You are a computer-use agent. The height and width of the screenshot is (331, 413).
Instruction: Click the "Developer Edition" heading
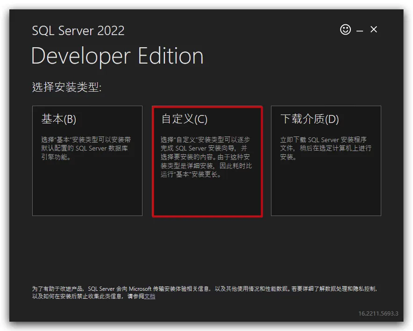tap(117, 56)
